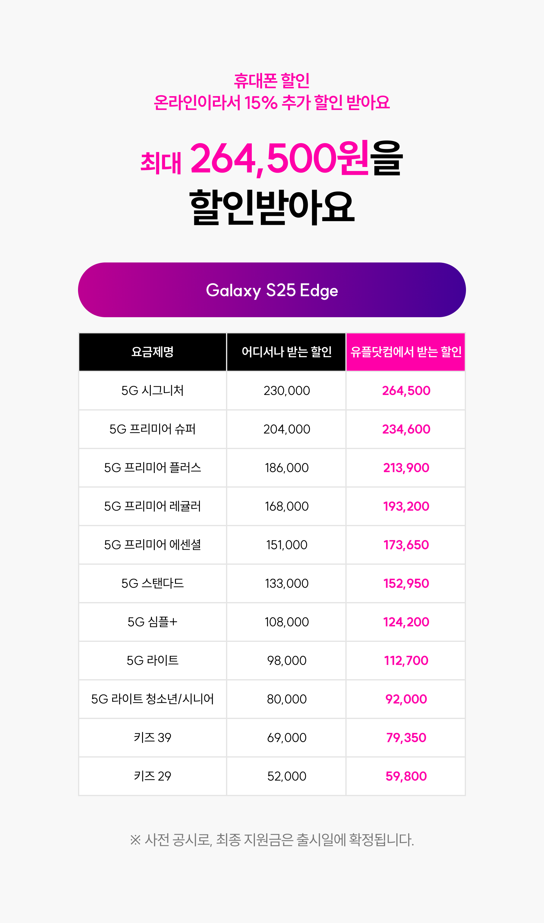The width and height of the screenshot is (544, 923).
Task: Click the 186,000 discount value
Action: (287, 468)
